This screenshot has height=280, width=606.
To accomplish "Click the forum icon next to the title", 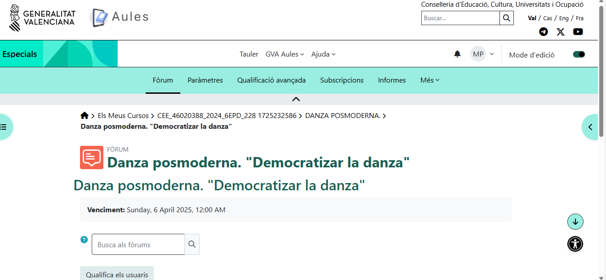I will point(91,157).
